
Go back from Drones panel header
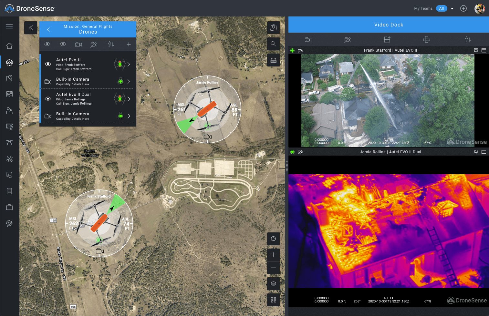[48, 29]
